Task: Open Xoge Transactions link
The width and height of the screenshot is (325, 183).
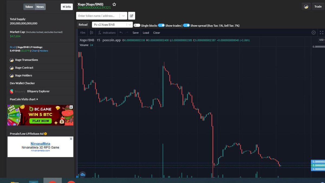Action: [x=27, y=60]
